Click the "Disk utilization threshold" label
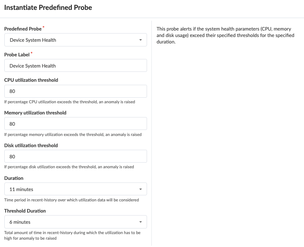Image resolution: width=304 pixels, height=247 pixels. tap(31, 145)
